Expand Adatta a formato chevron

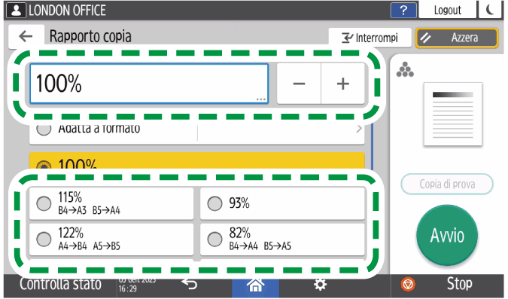pos(359,129)
